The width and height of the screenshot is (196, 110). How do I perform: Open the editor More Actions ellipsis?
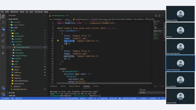pos(163,16)
